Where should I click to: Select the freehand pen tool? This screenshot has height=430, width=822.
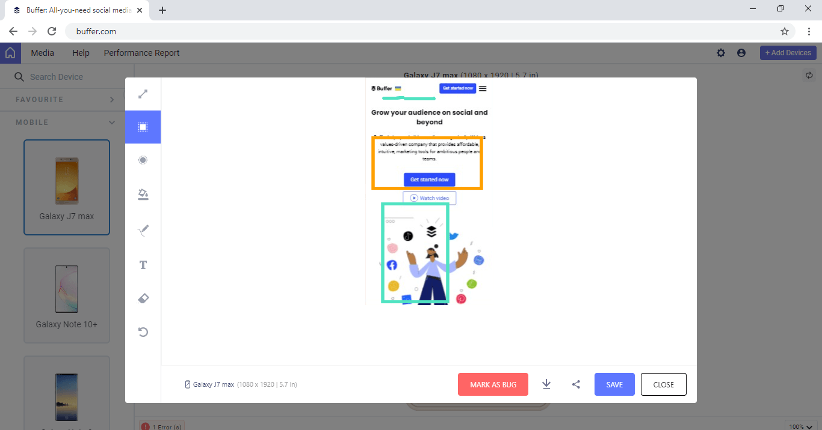point(143,230)
